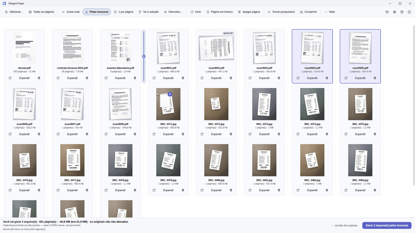Rotate contrato-locacao-2024.pdf
Viewport: 415px width, 233px height.
(58, 78)
